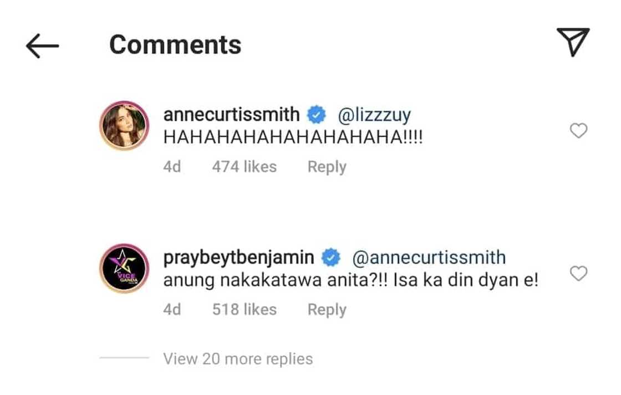
Task: Select the 'anung nakakatawa anita' comment text
Action: tap(350, 281)
